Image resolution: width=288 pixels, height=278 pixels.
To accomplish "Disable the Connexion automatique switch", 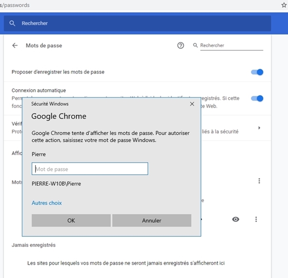I will point(257,99).
